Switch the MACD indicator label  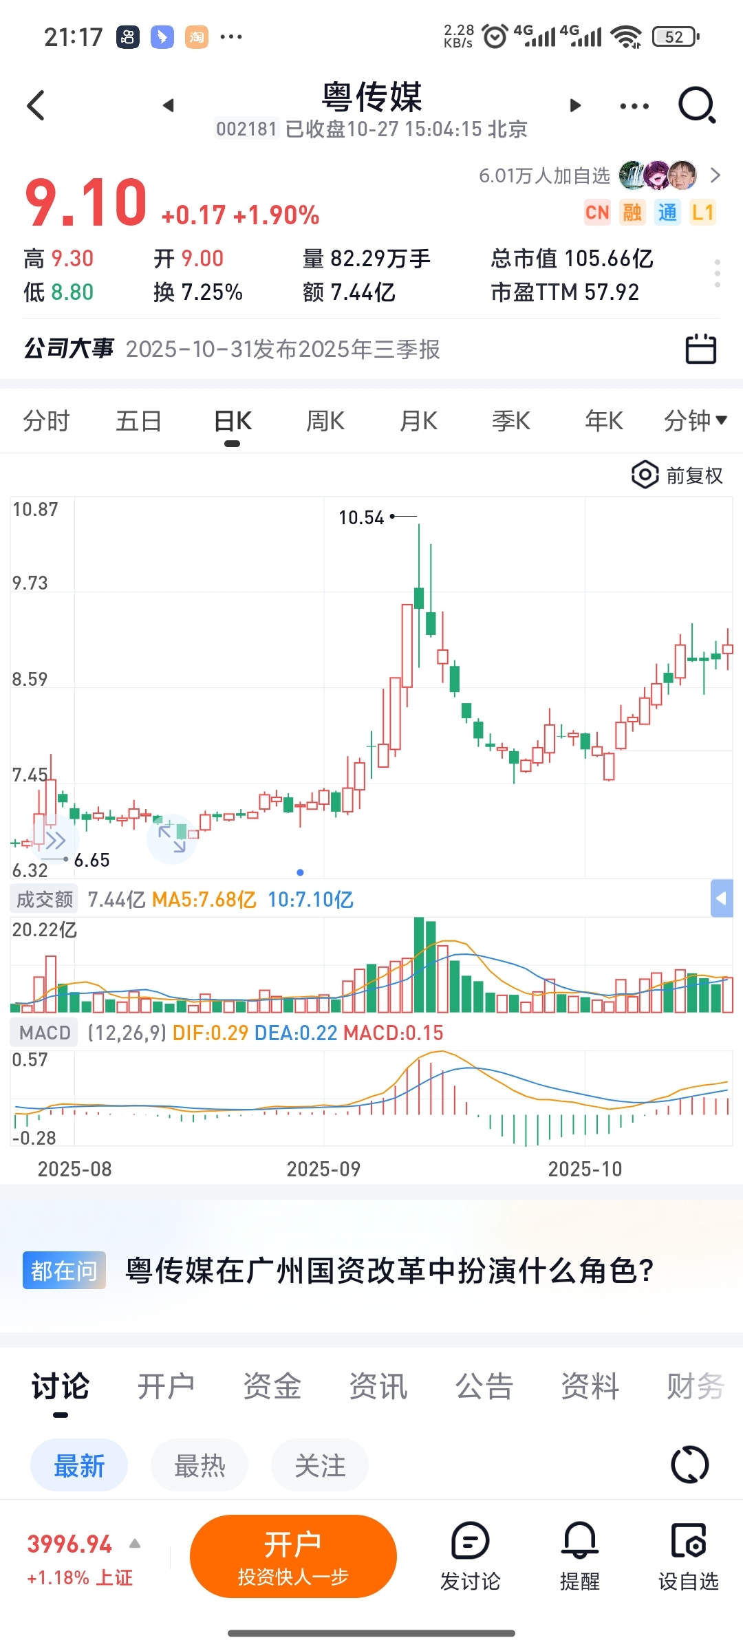pos(44,1033)
